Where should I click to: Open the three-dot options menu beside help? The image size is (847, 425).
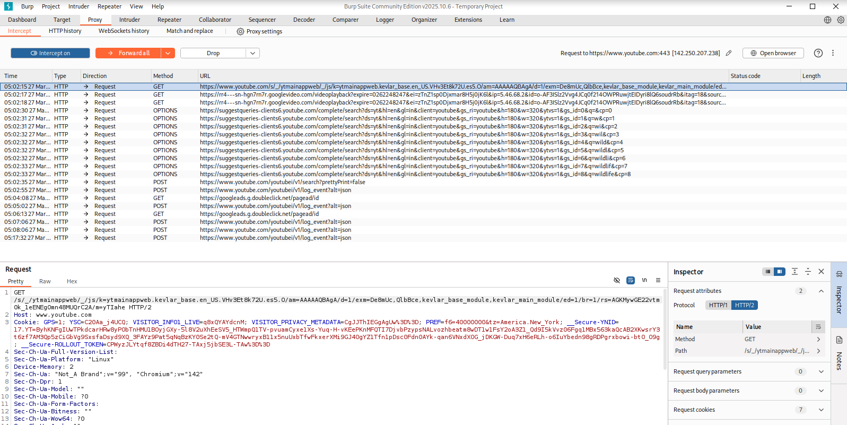(833, 53)
